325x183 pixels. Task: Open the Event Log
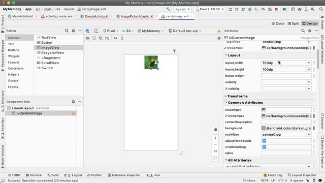click(x=273, y=175)
